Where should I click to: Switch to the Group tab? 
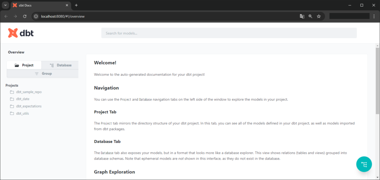point(43,74)
